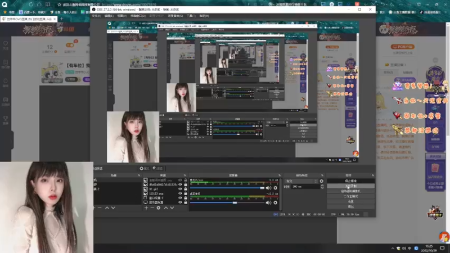Set the 麦克风/Aux volume slider
Screen dimensions: 450x253
coord(227,188)
